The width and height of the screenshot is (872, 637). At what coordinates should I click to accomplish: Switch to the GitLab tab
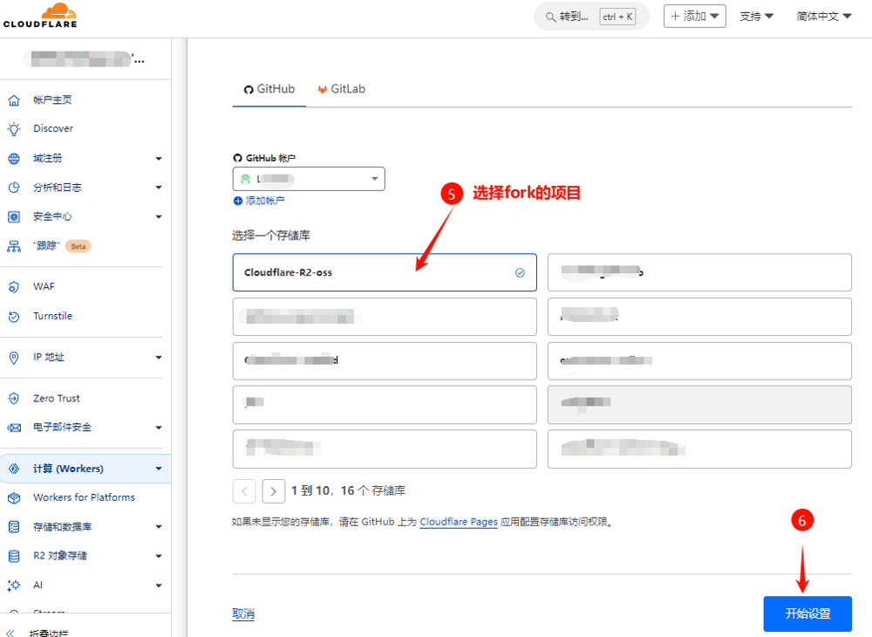tap(341, 89)
